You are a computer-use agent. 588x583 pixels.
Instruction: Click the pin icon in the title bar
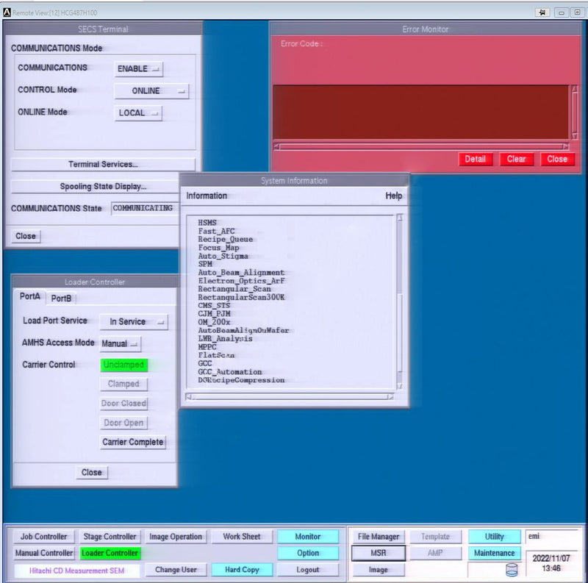pyautogui.click(x=543, y=12)
